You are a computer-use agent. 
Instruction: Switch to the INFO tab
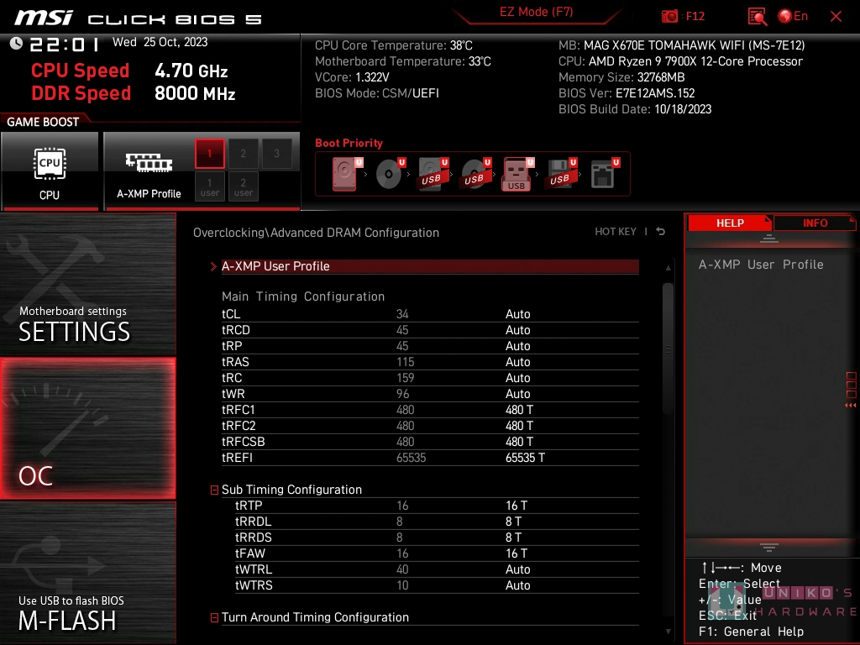(x=815, y=223)
